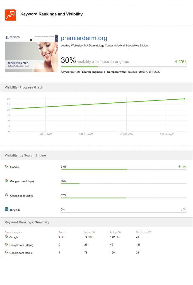Screen dimensions: 193x285
Task: Open the premierderm.org link
Action: 84,38
